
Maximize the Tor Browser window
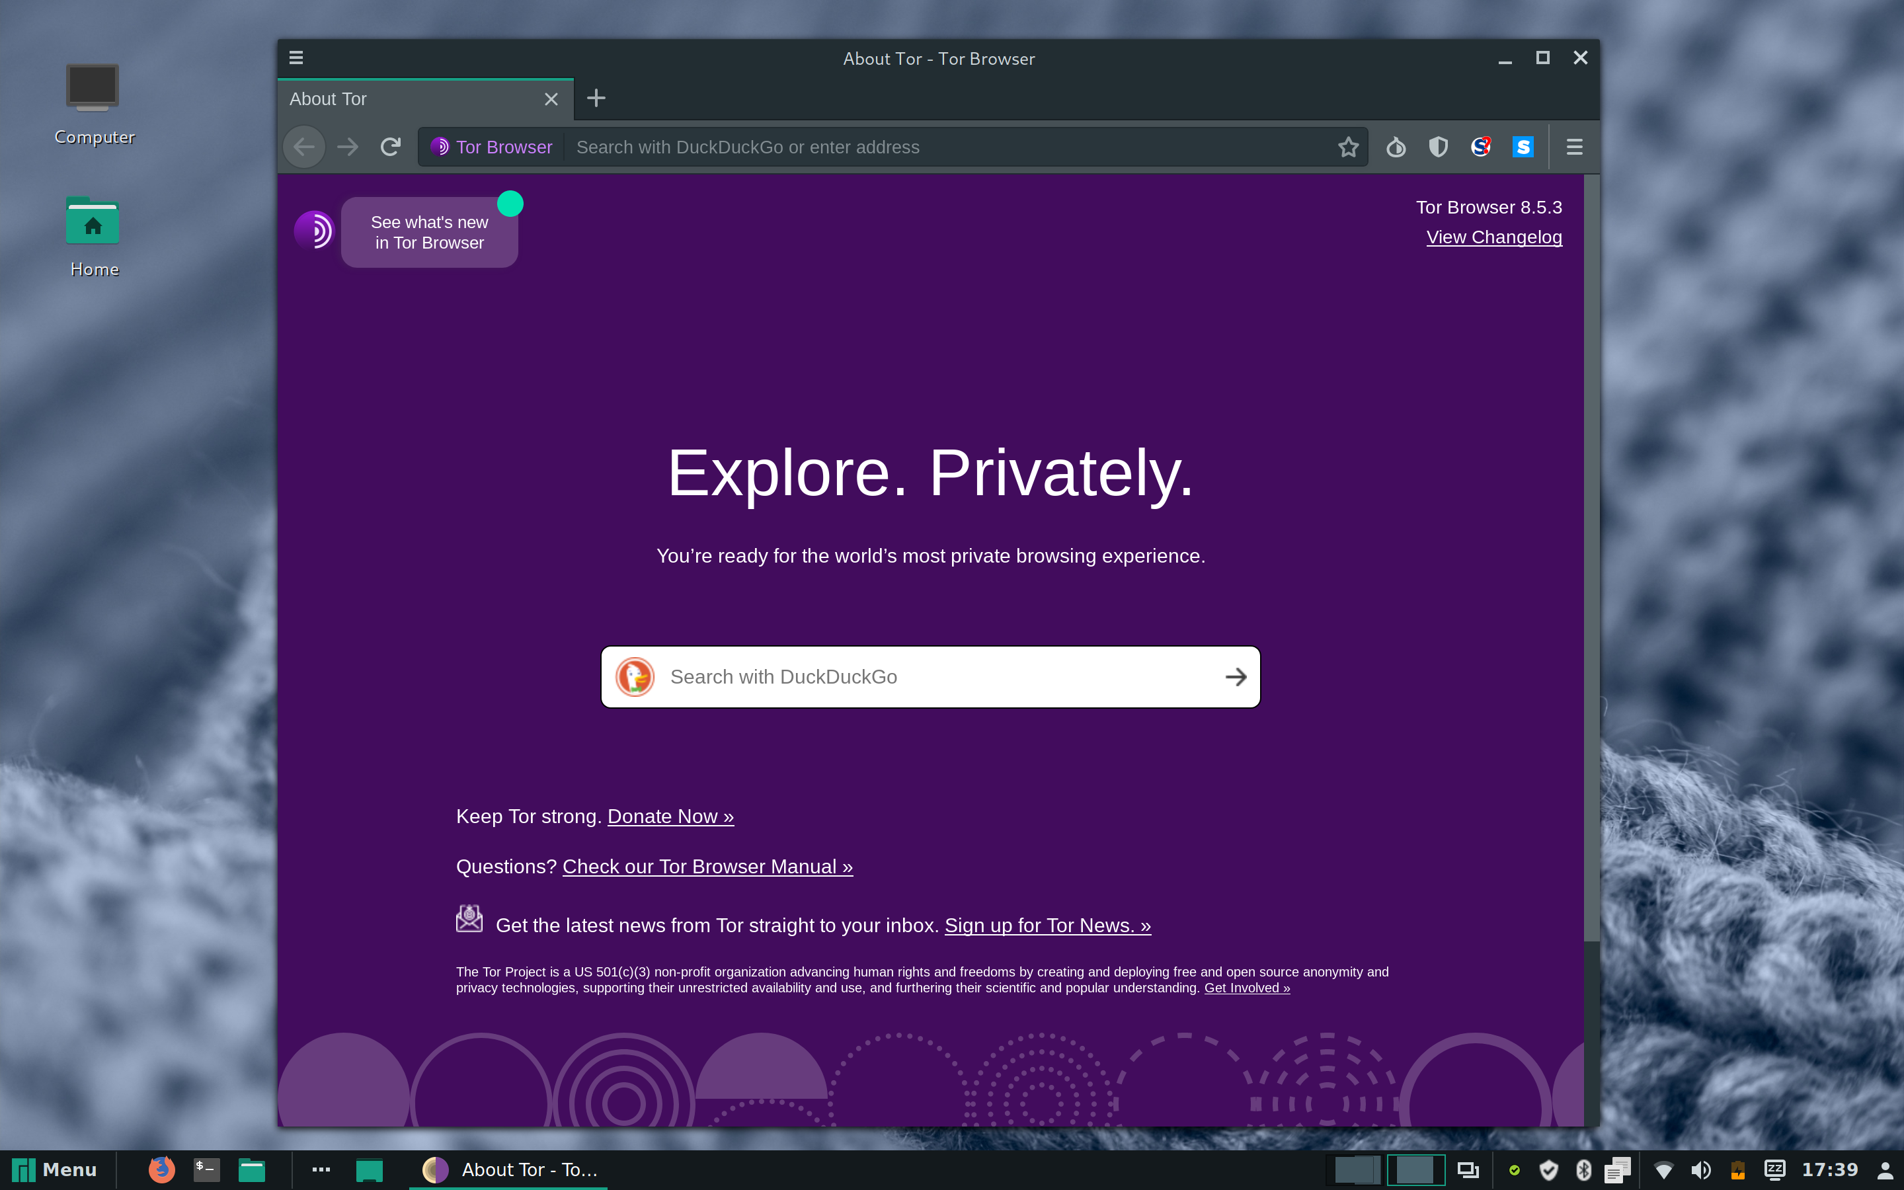pos(1543,58)
